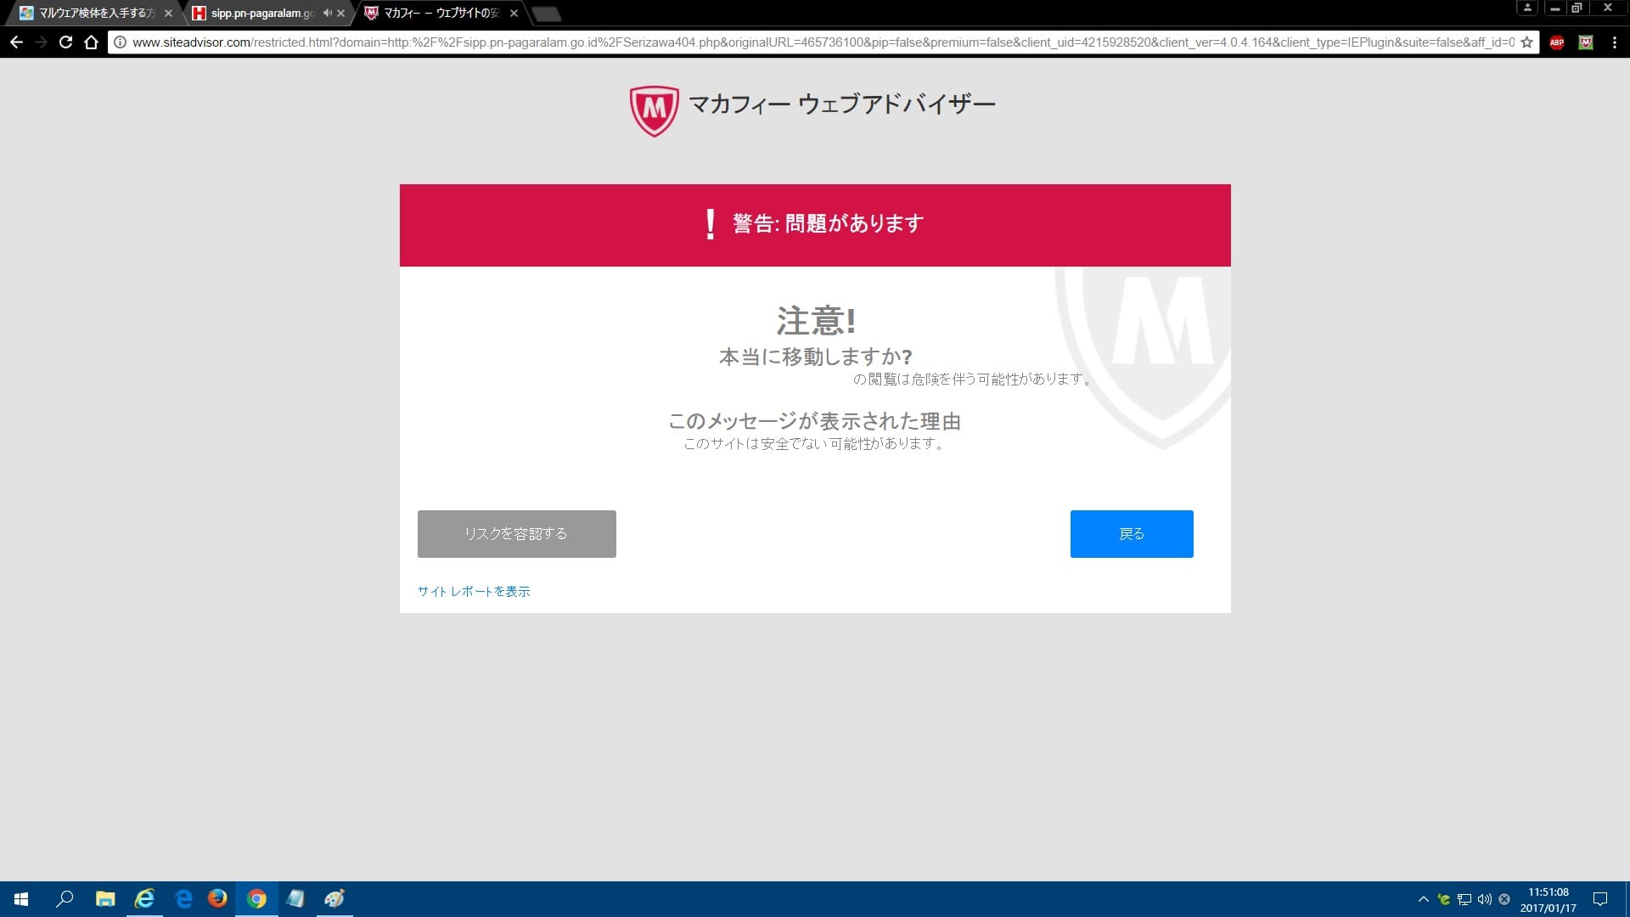This screenshot has width=1630, height=917.
Task: Click the site information icon in address bar
Action: [x=121, y=42]
